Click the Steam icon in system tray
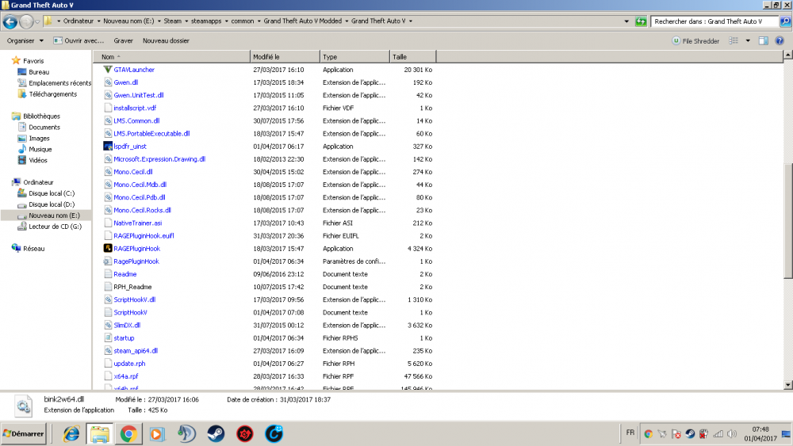 point(690,434)
